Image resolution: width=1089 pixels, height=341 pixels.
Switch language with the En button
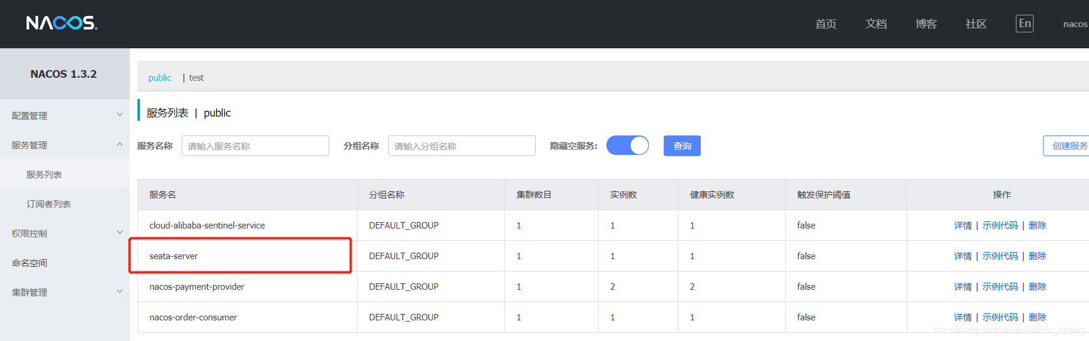pos(1025,24)
